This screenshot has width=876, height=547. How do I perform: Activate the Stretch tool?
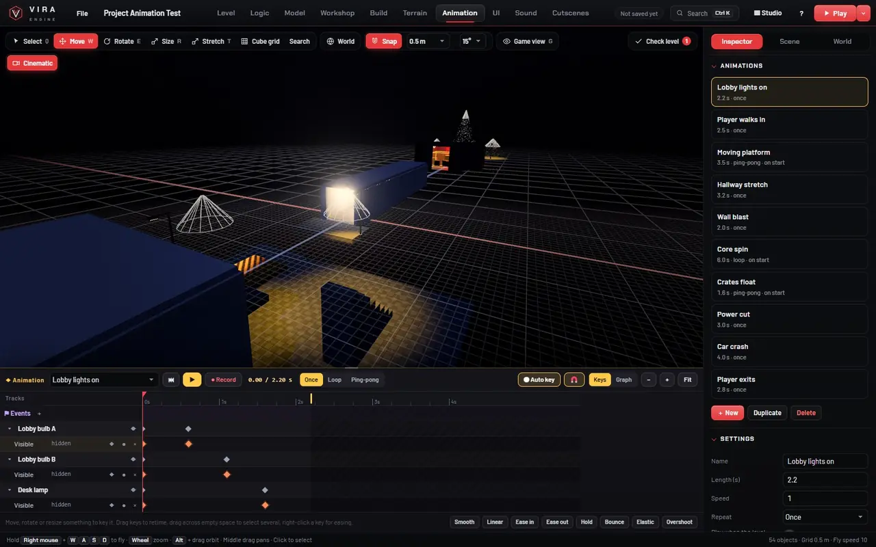point(211,42)
